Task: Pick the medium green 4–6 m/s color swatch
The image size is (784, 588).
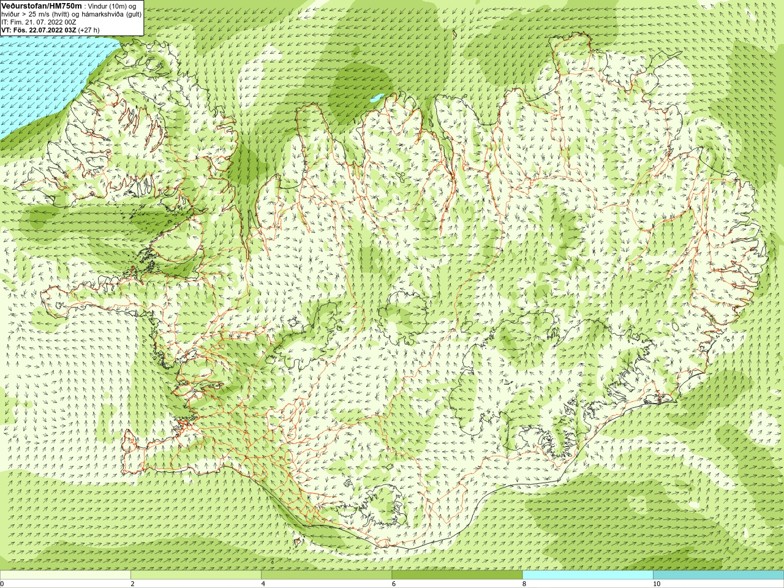Action: pyautogui.click(x=326, y=575)
